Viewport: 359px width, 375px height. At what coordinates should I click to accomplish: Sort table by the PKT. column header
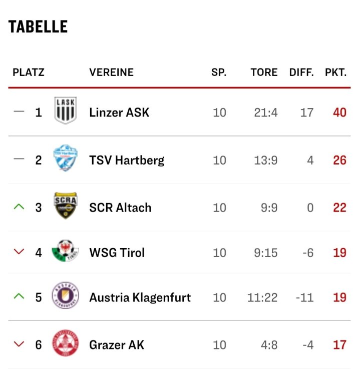click(x=335, y=72)
